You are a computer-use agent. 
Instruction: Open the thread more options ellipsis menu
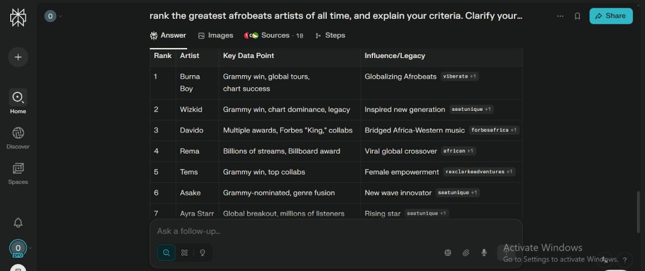pyautogui.click(x=560, y=16)
